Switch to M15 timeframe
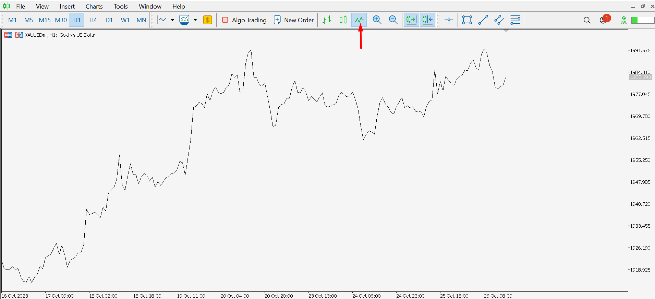This screenshot has width=655, height=299. (45, 20)
